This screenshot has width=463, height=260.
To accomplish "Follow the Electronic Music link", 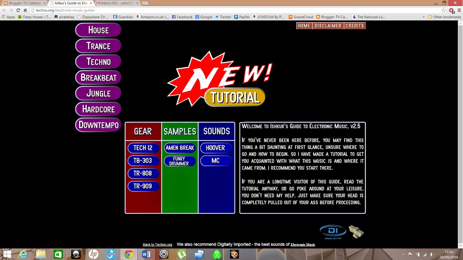I will click(x=303, y=245).
